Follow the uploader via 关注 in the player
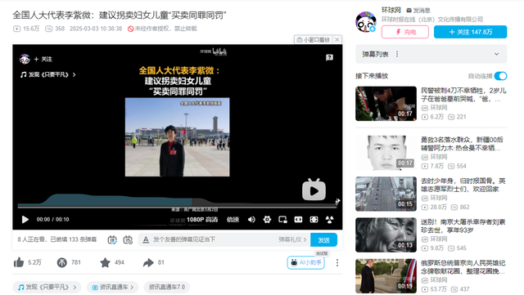Screen dimensions: 524x295 click(43, 59)
